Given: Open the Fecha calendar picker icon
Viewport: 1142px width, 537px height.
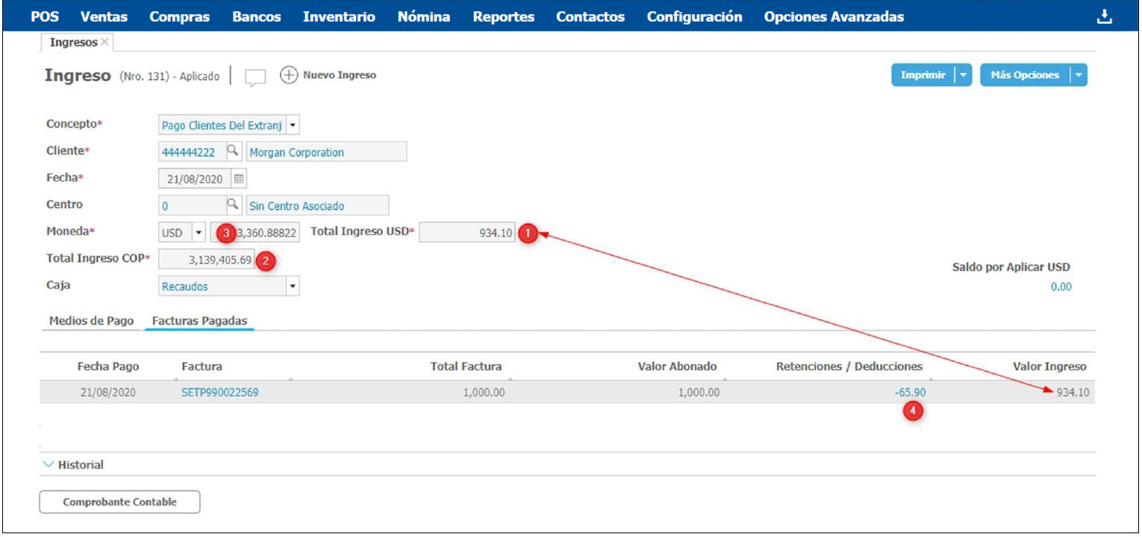Looking at the screenshot, I should pos(239,179).
